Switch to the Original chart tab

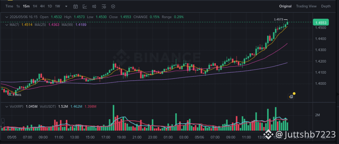pos(285,6)
